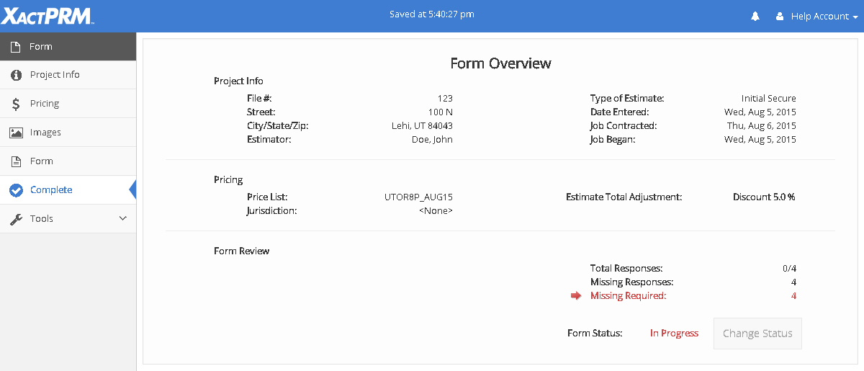Click the Total Responses 0/4 value
The width and height of the screenshot is (864, 371).
(790, 269)
